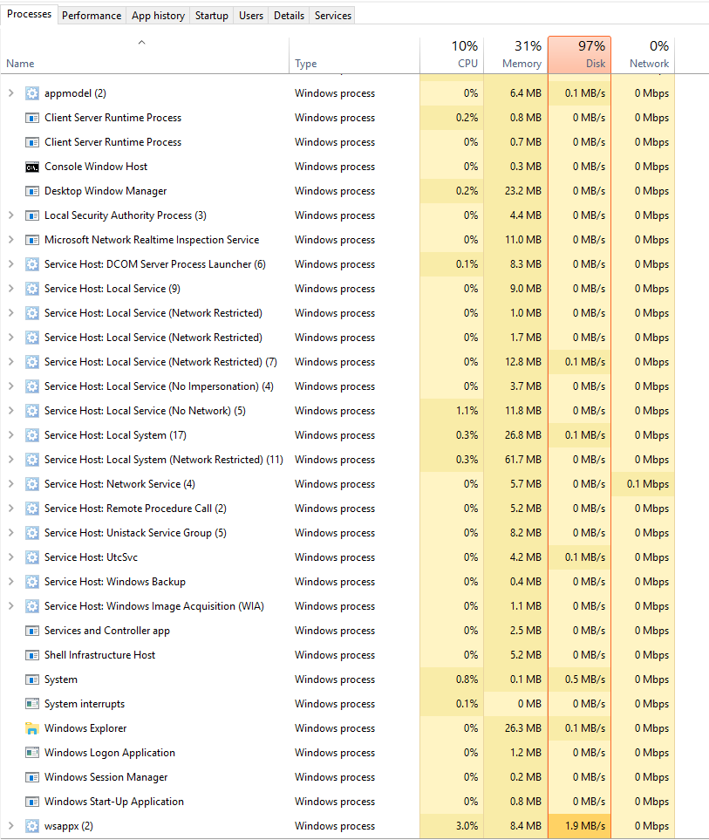Click the sort arrow above the Name column

coord(141,43)
